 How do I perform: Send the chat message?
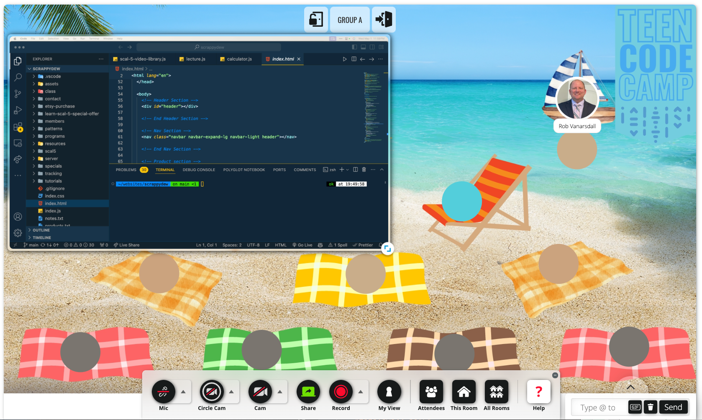[673, 407]
